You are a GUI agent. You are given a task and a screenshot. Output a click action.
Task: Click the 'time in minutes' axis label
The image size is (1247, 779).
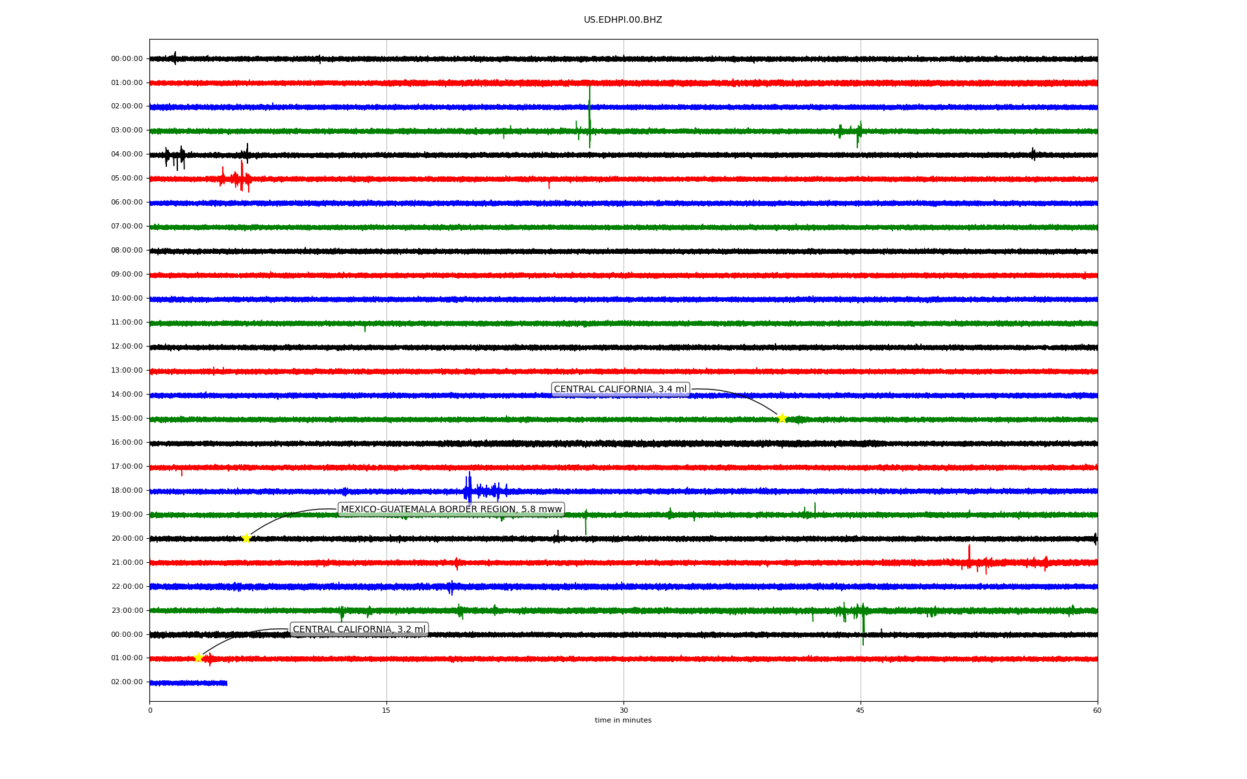[x=623, y=721]
